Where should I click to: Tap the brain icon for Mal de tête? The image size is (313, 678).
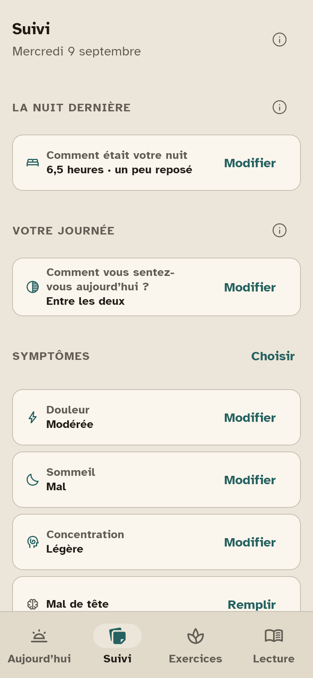click(33, 604)
